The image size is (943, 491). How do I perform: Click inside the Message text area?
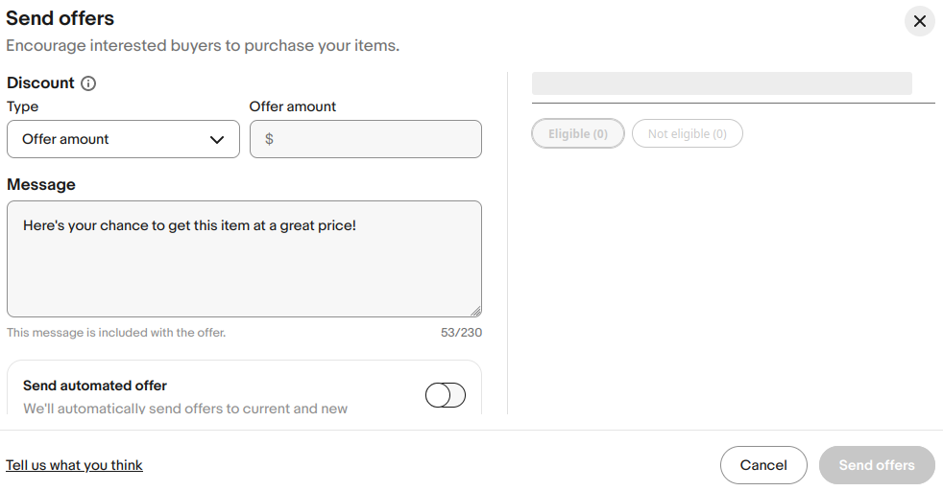tap(244, 259)
